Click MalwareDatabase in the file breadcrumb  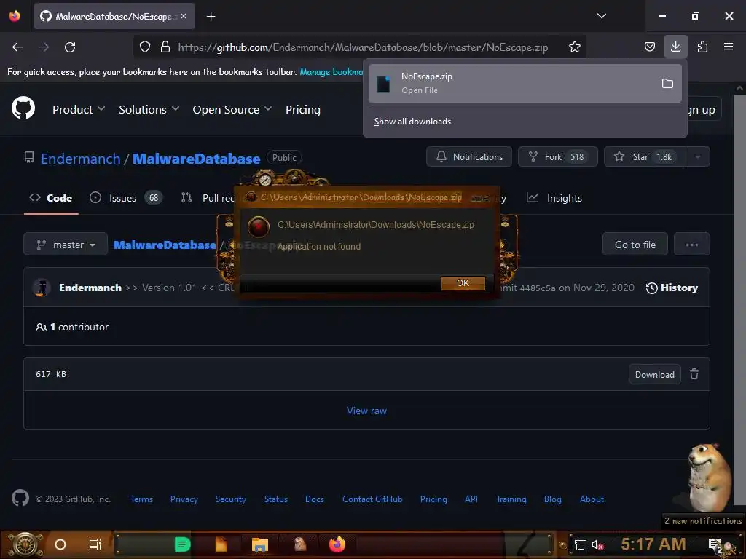165,245
